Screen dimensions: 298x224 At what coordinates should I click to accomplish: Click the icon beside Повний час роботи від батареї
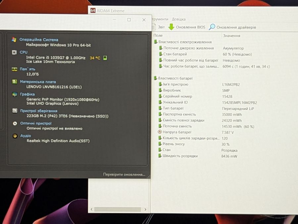click(161, 60)
